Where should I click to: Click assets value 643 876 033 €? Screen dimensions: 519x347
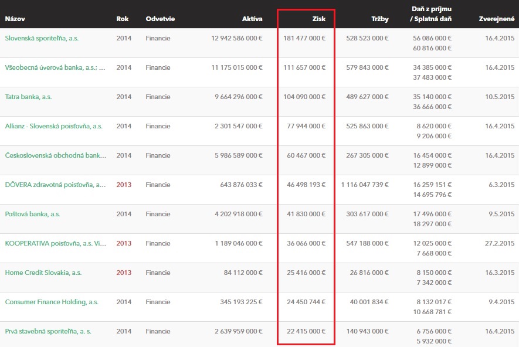point(241,185)
